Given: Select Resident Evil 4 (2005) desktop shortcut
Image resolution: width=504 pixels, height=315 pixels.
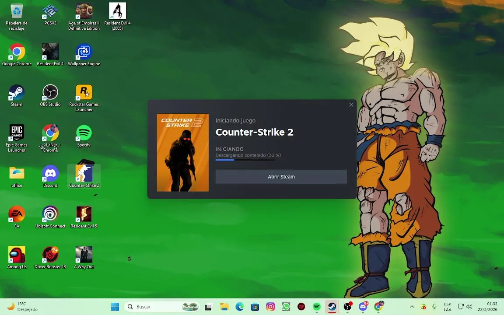Looking at the screenshot, I should click(x=117, y=17).
